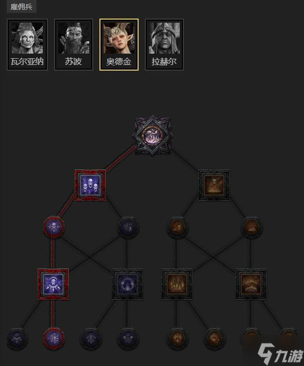Image resolution: width=304 pixels, height=366 pixels.
Task: Select the three-skulls purple square skill node
Action: tap(90, 186)
